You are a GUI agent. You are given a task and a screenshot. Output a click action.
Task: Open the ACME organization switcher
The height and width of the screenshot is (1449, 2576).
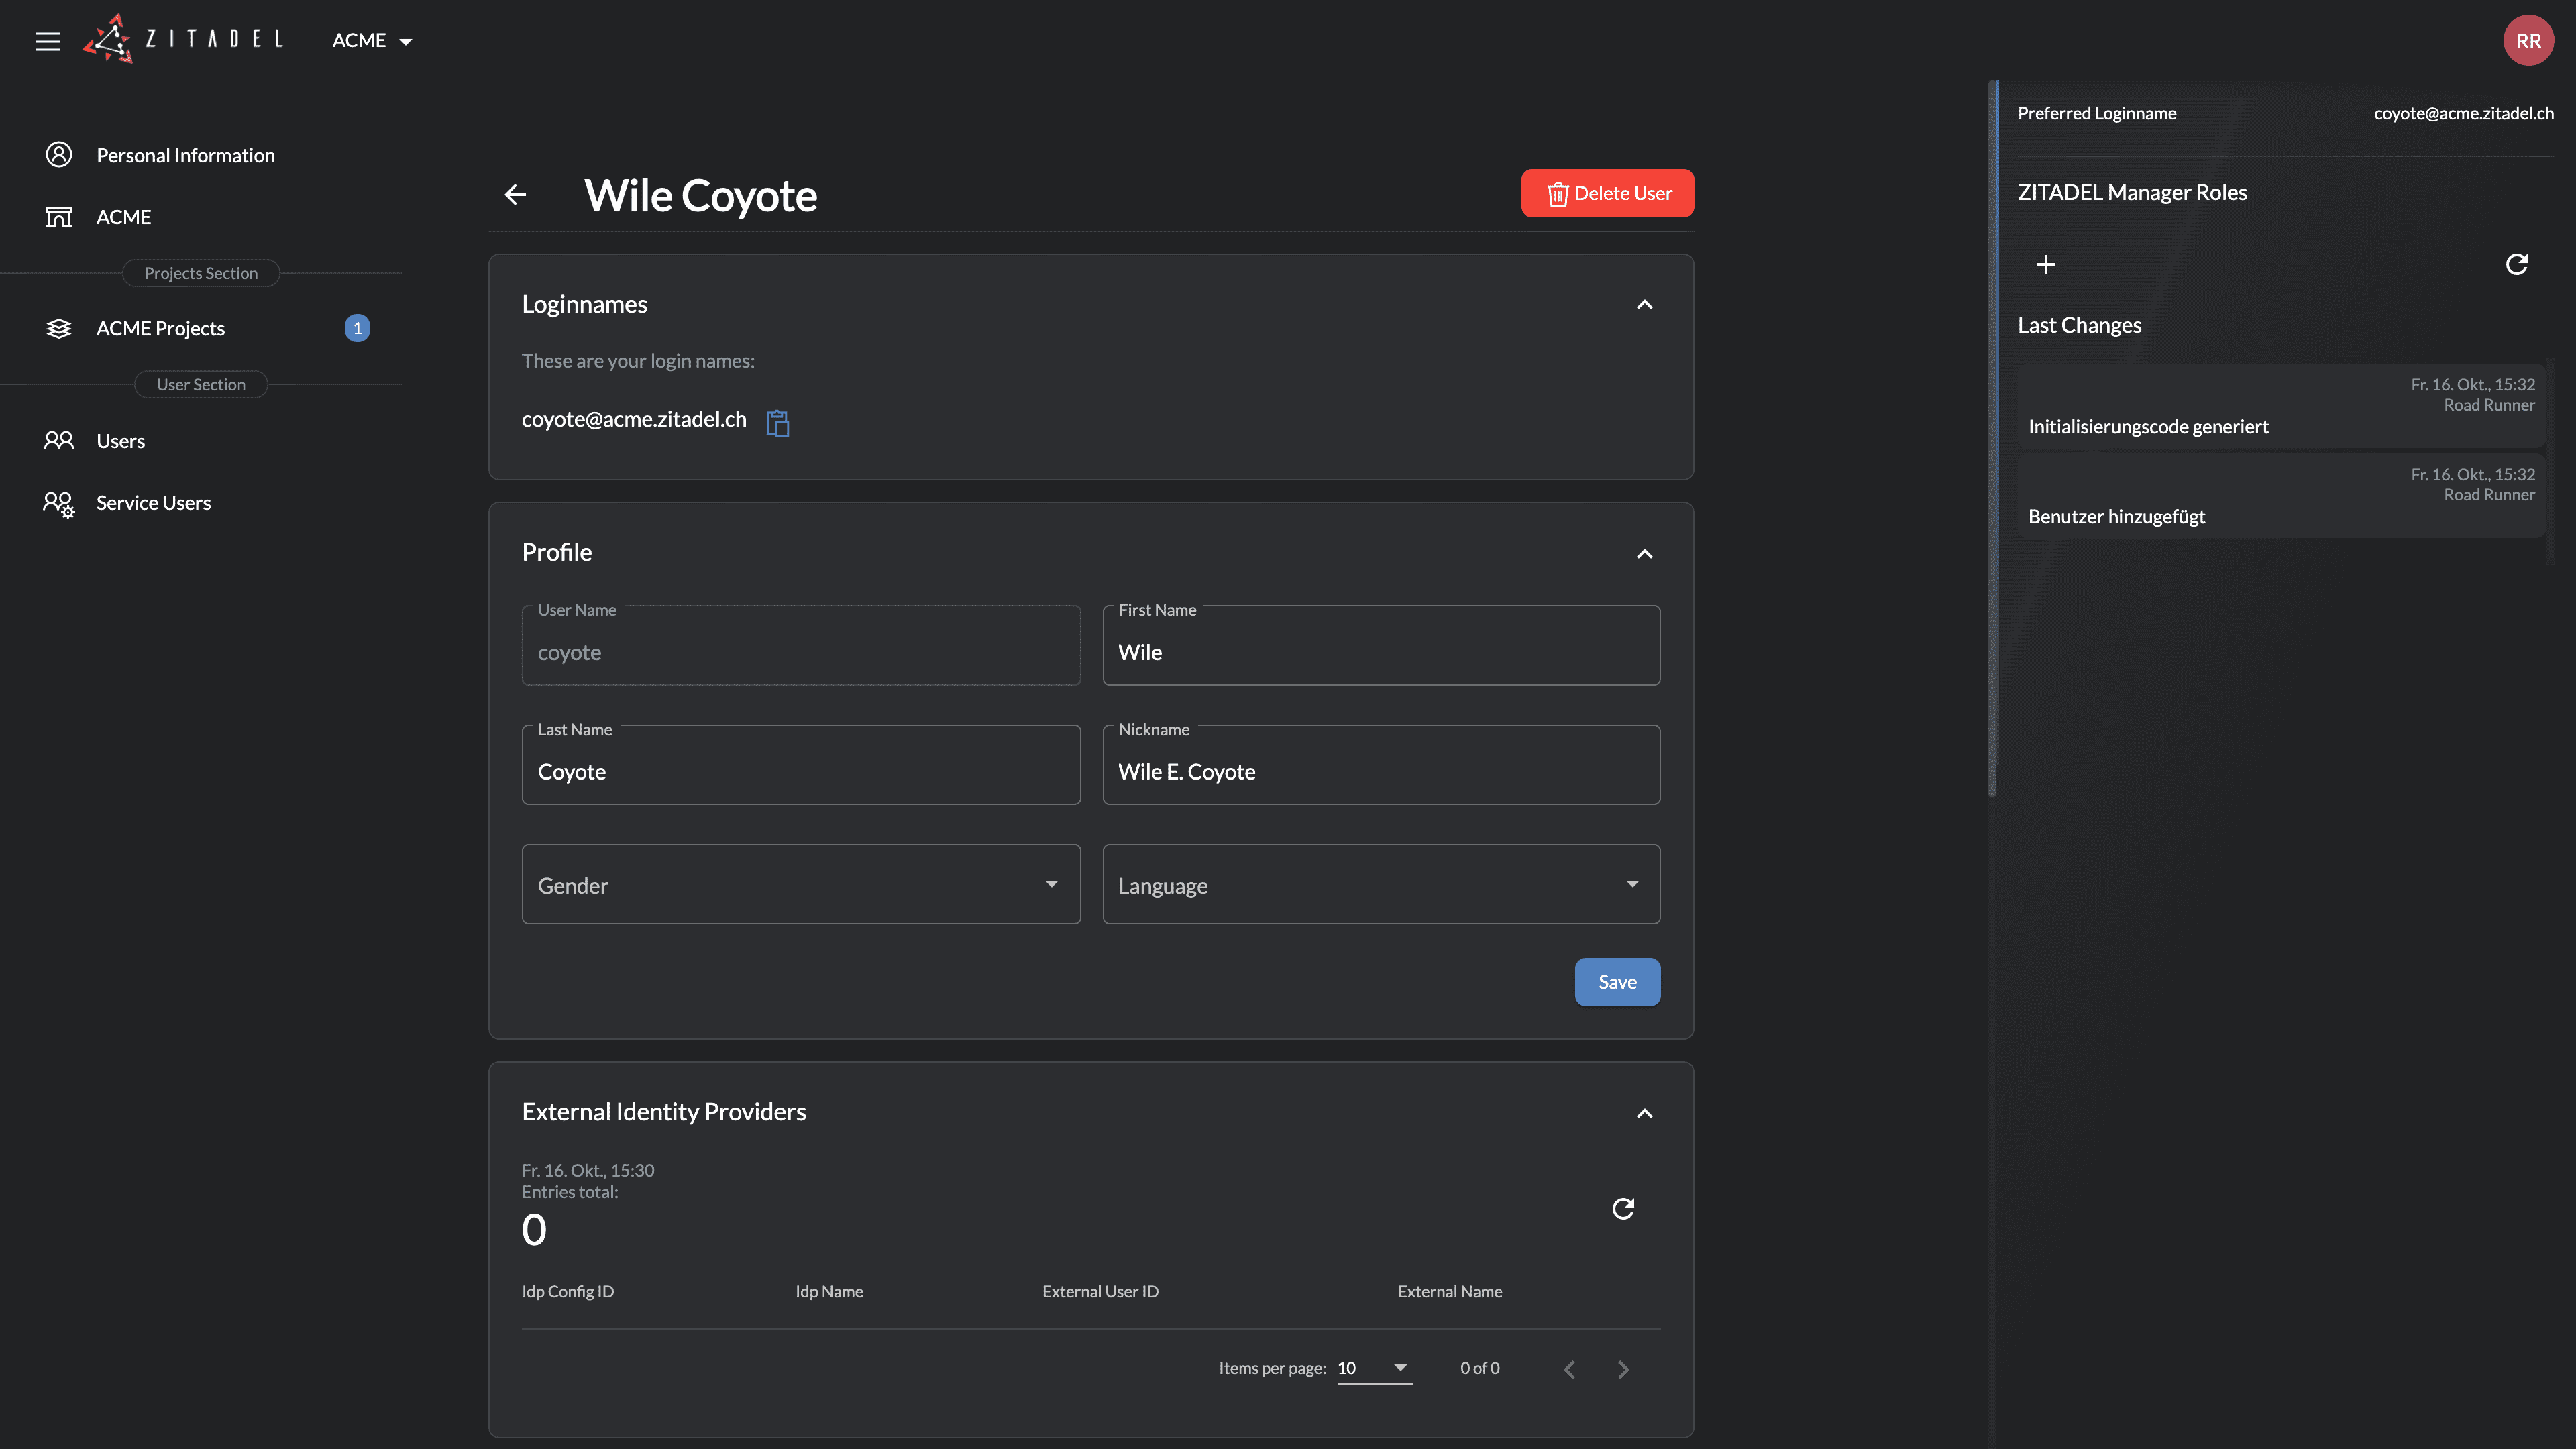pyautogui.click(x=372, y=41)
